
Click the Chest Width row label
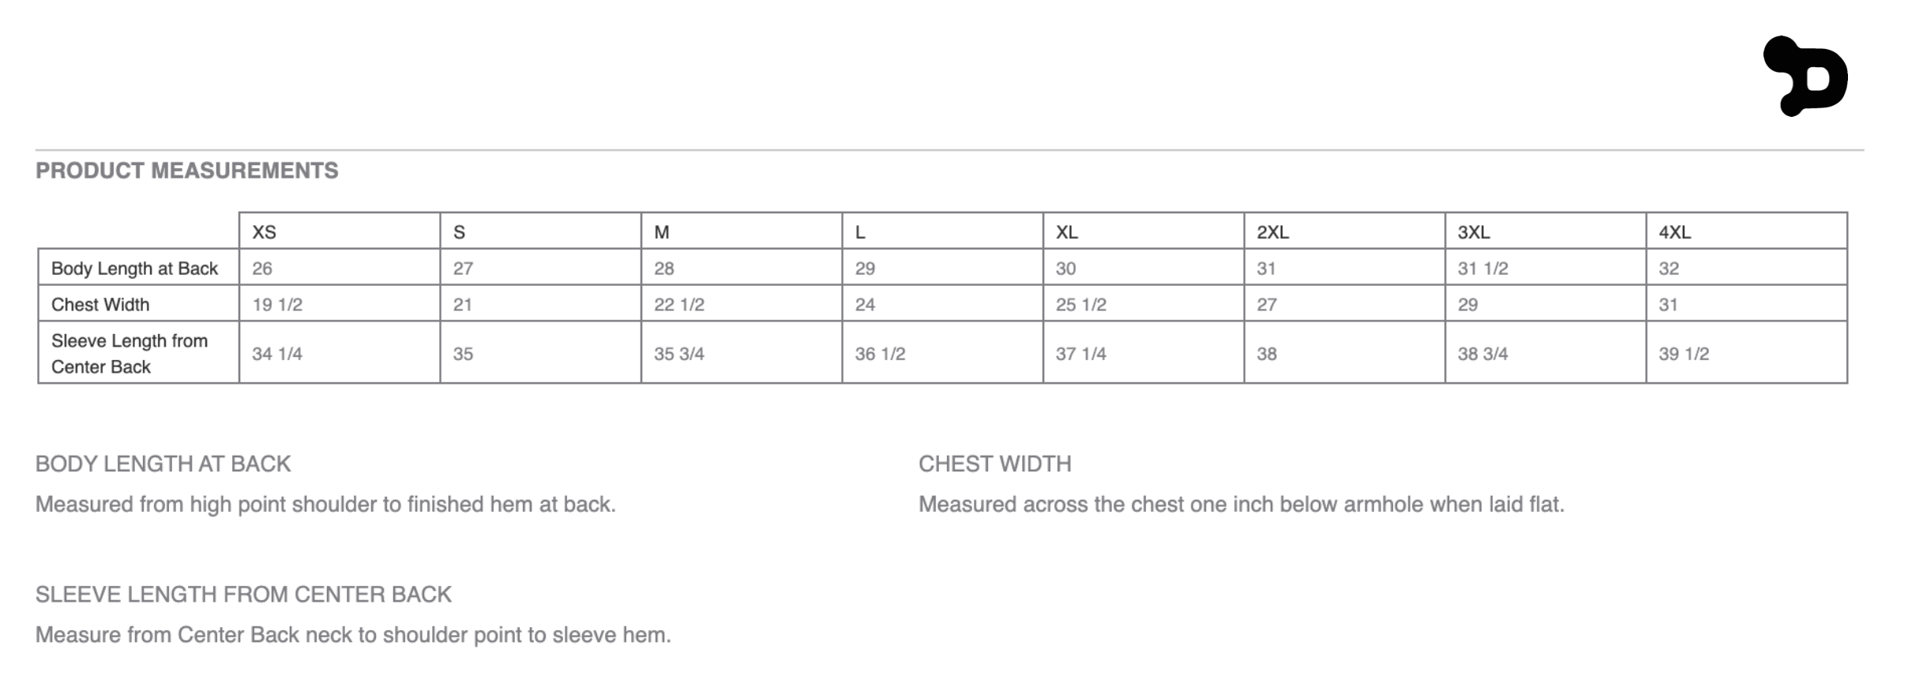click(100, 305)
